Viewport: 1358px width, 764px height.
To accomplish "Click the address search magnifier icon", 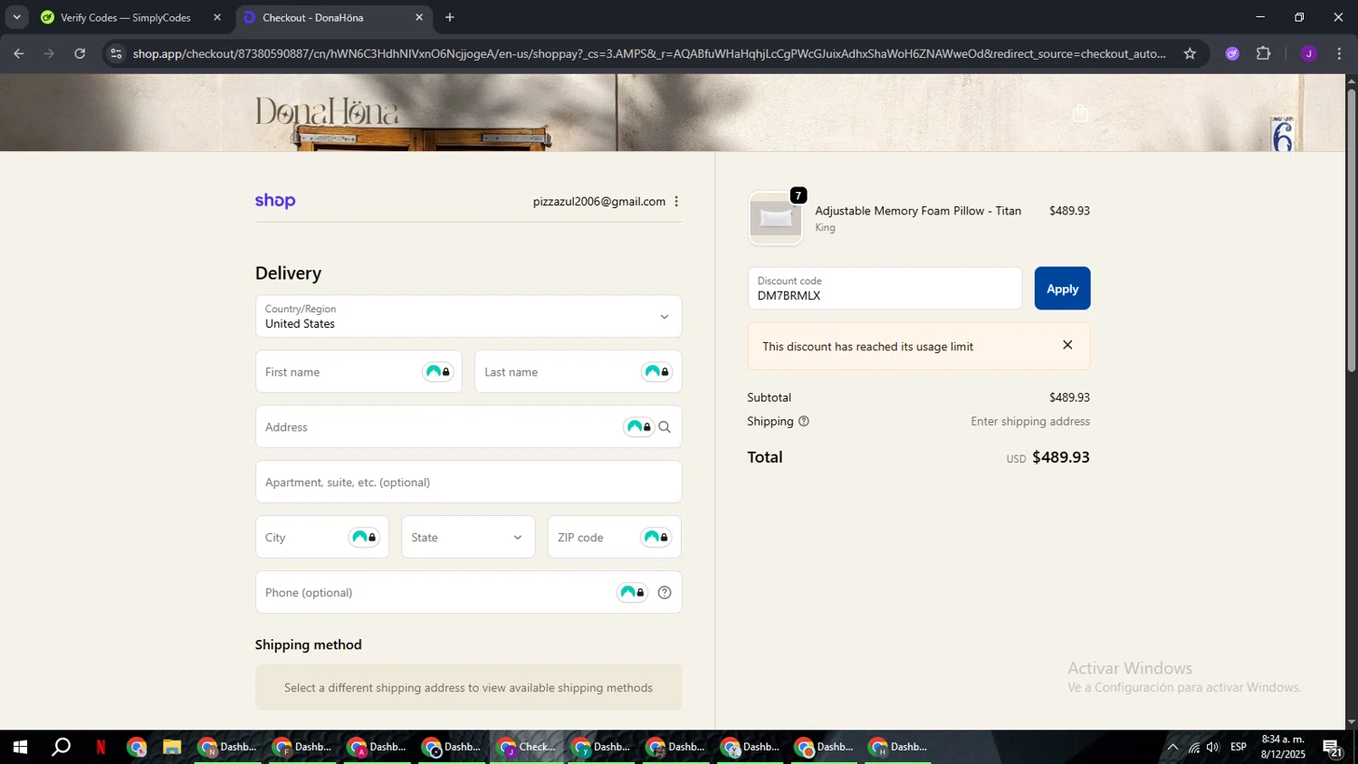I will click(665, 427).
